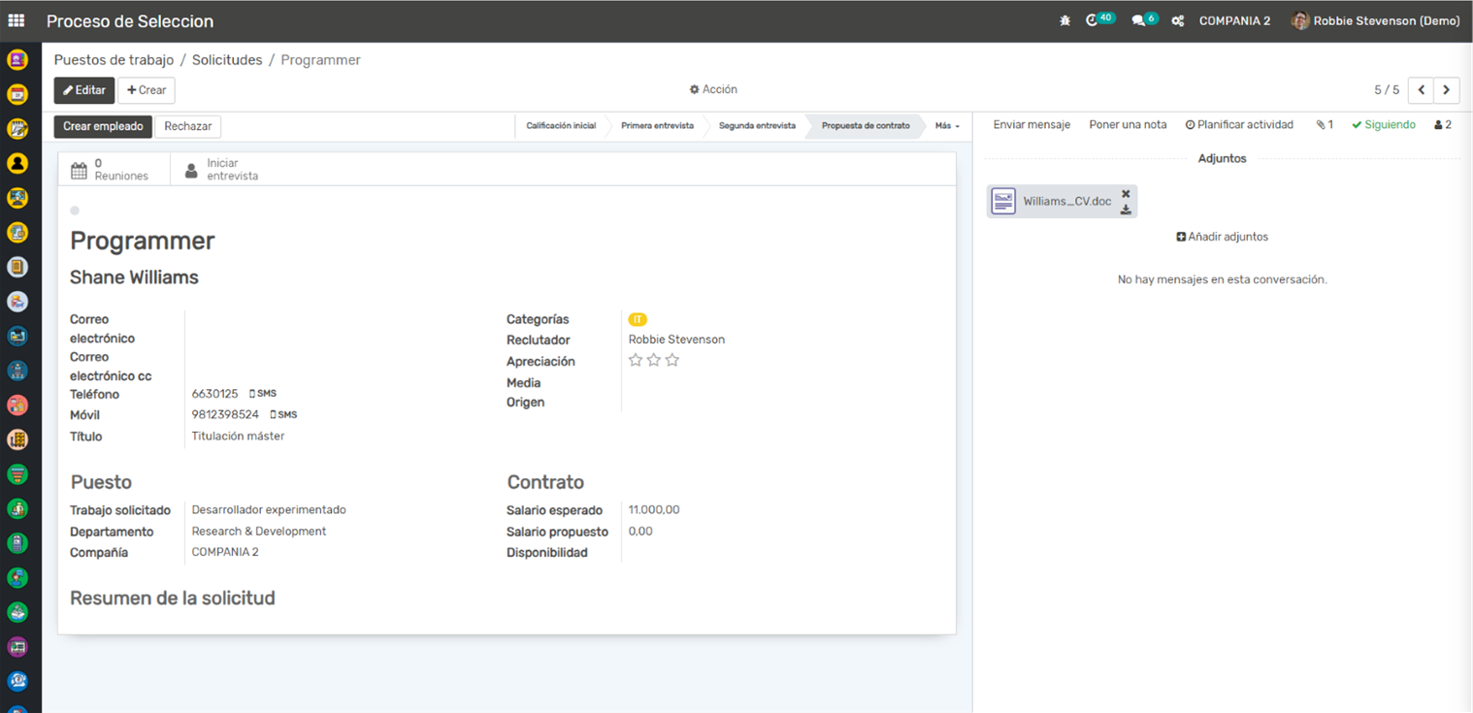This screenshot has height=713, width=1473.
Task: Select the Segunda entrevista stage
Action: tap(757, 126)
